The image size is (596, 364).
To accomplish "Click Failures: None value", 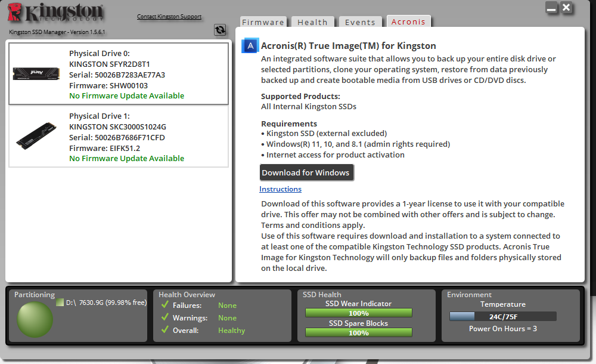I will [x=227, y=306].
